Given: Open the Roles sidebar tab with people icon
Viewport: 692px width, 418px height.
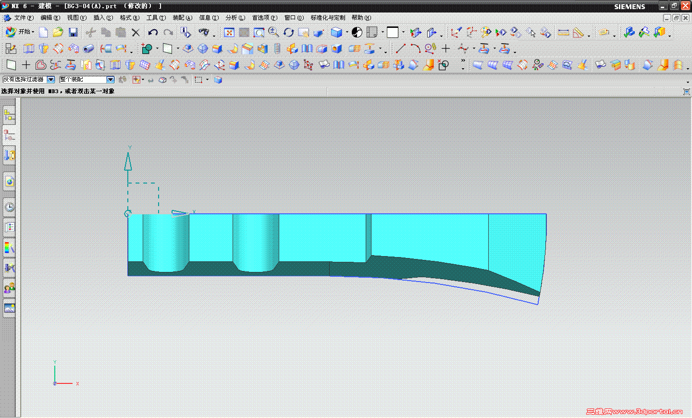Looking at the screenshot, I should click(9, 288).
